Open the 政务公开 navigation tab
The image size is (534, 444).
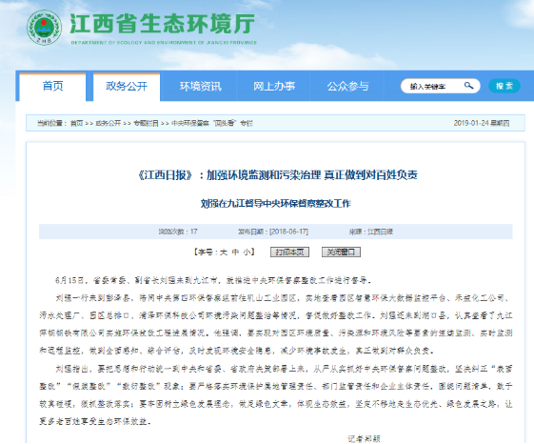[x=127, y=87]
